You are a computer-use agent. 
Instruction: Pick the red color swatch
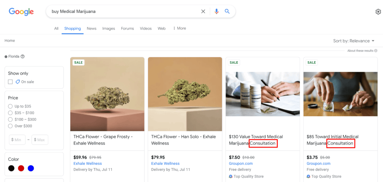(21, 168)
